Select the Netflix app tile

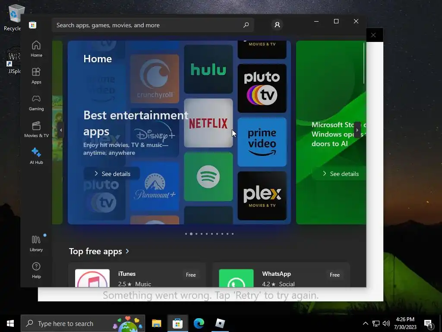click(x=208, y=123)
